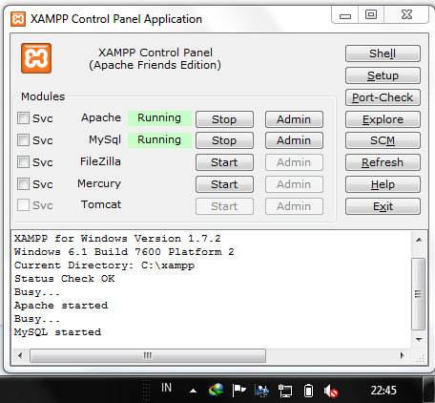Screen dimensions: 435x403
Task: Minimize the XAMPP window
Action: pos(345,15)
